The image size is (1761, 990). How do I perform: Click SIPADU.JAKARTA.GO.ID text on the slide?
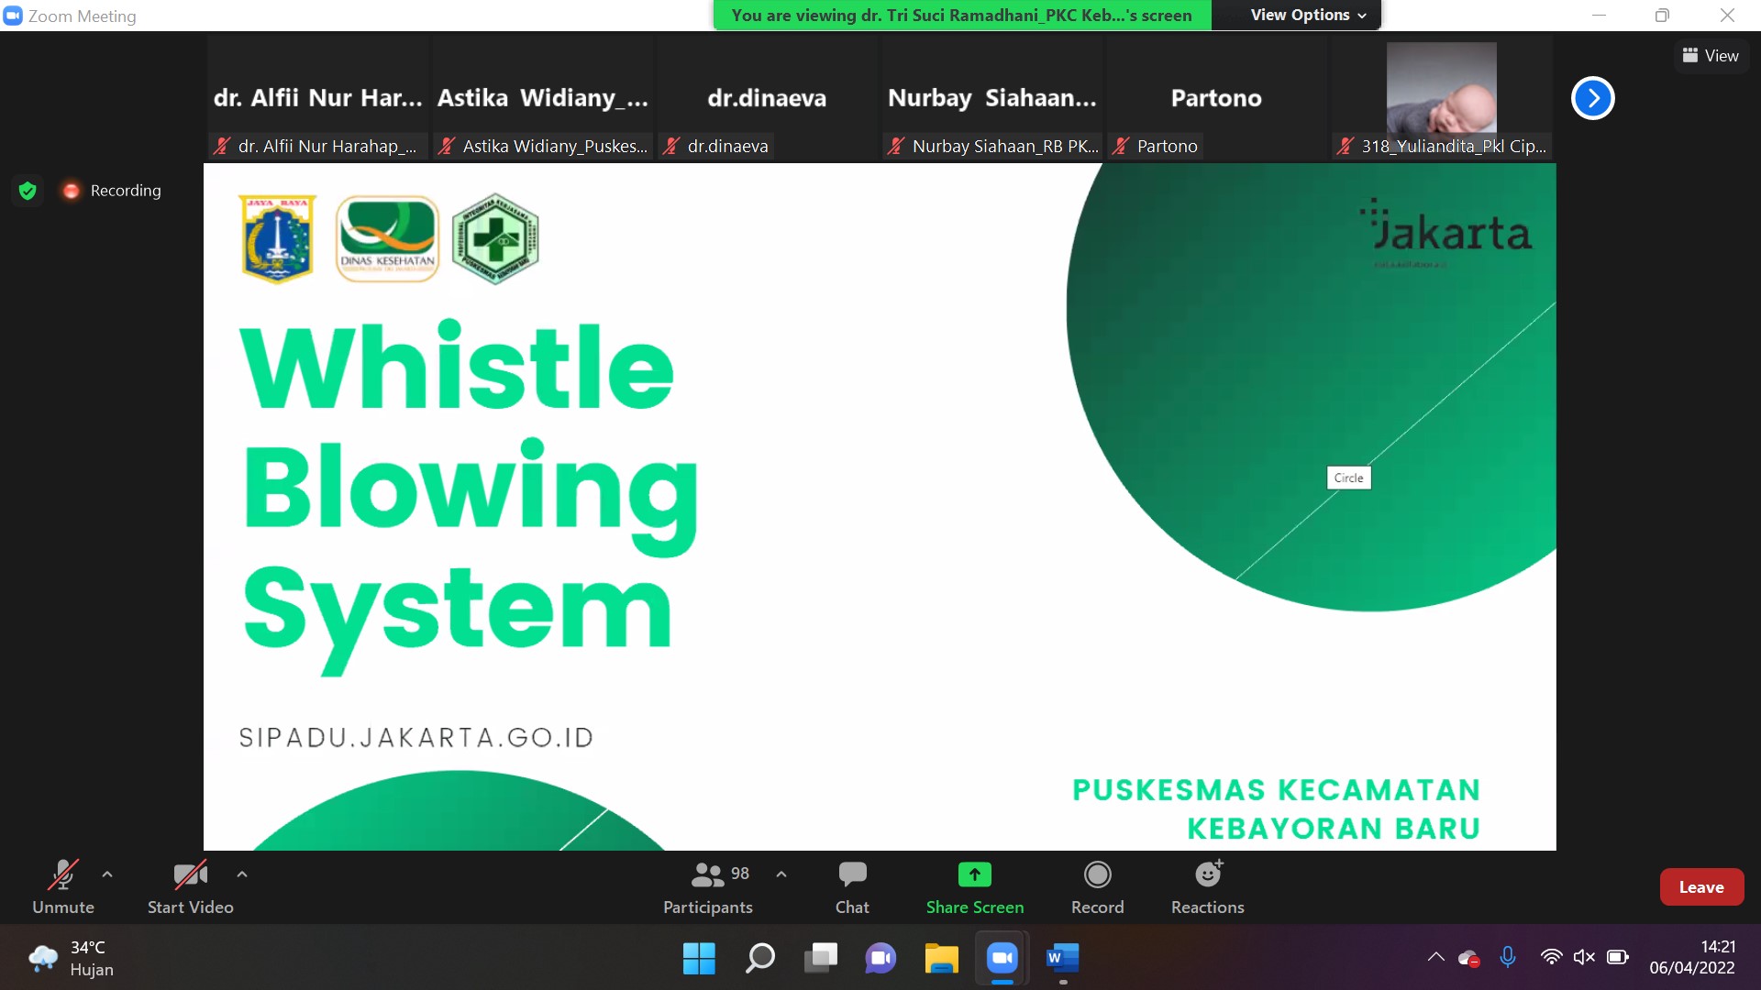[x=416, y=738]
